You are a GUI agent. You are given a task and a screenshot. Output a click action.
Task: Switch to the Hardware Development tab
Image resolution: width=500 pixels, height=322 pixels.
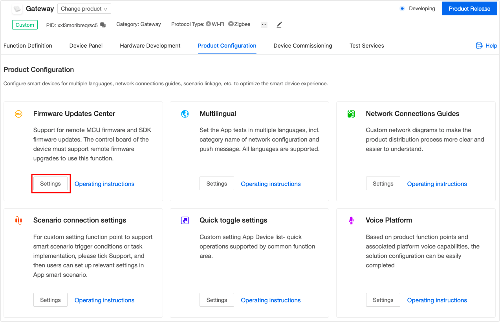(x=150, y=46)
